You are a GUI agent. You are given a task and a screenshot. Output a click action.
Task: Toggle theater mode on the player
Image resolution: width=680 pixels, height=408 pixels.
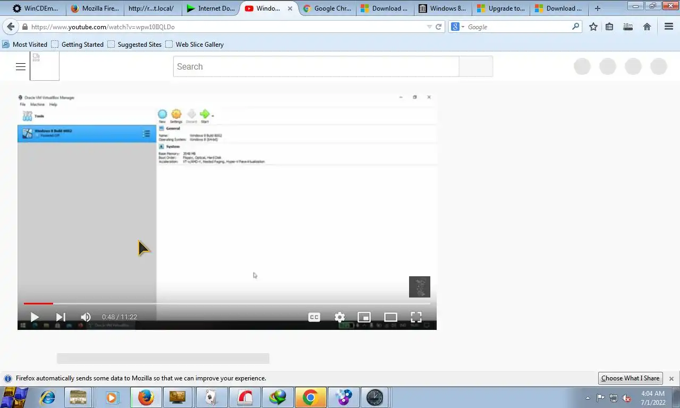click(x=390, y=317)
